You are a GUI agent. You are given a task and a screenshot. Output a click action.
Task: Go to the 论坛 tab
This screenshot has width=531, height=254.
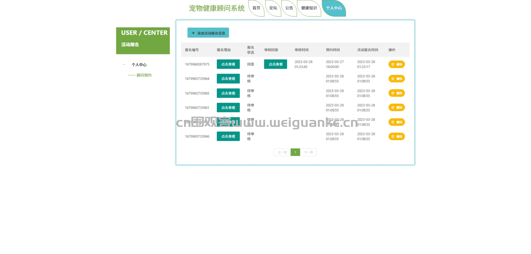point(273,8)
